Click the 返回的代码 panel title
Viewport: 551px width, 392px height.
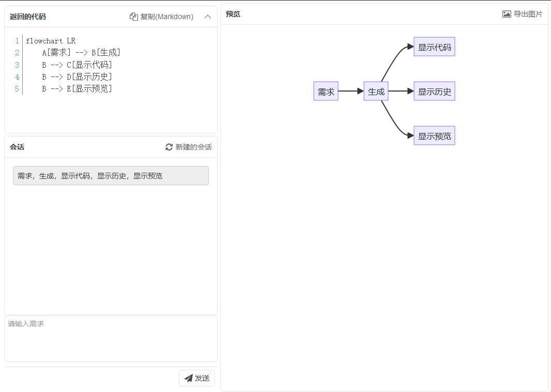point(28,17)
